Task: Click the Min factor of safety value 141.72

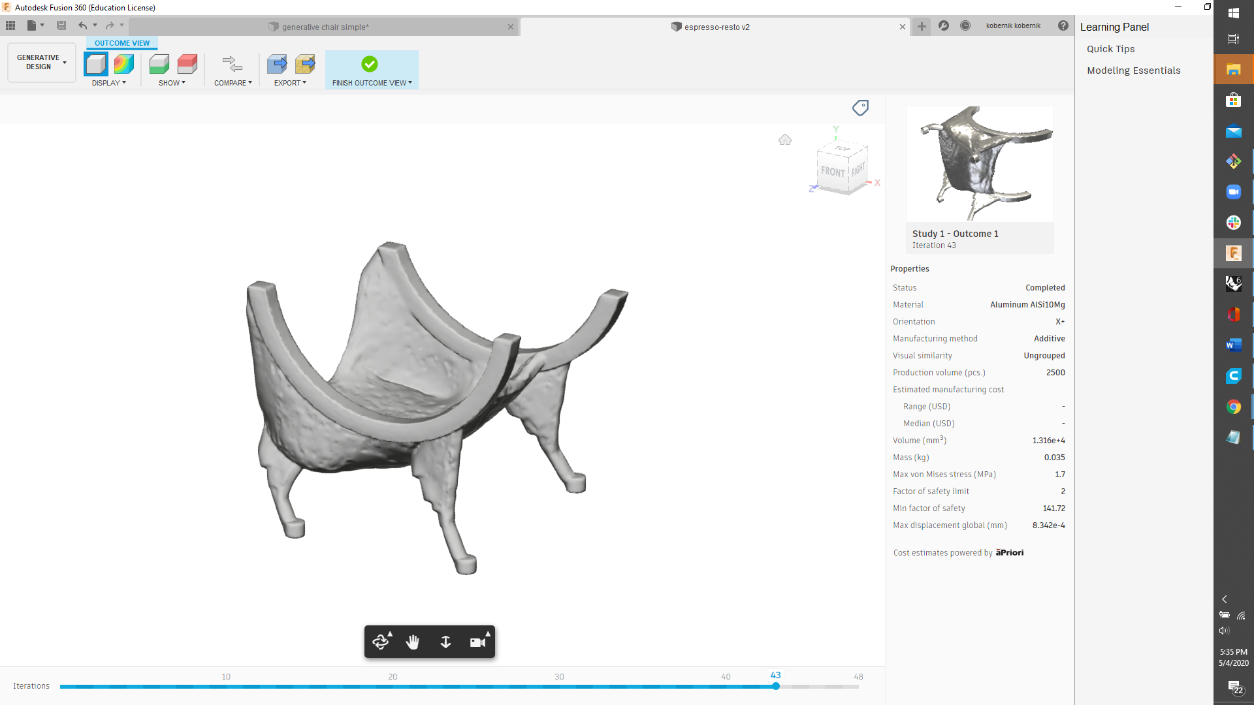Action: [1053, 509]
